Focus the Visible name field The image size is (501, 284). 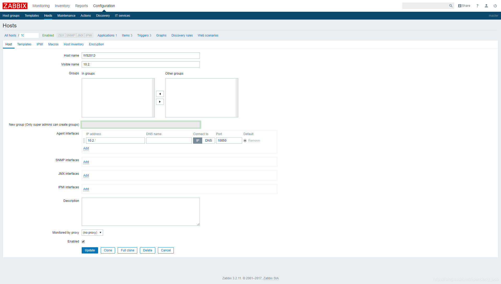(141, 64)
